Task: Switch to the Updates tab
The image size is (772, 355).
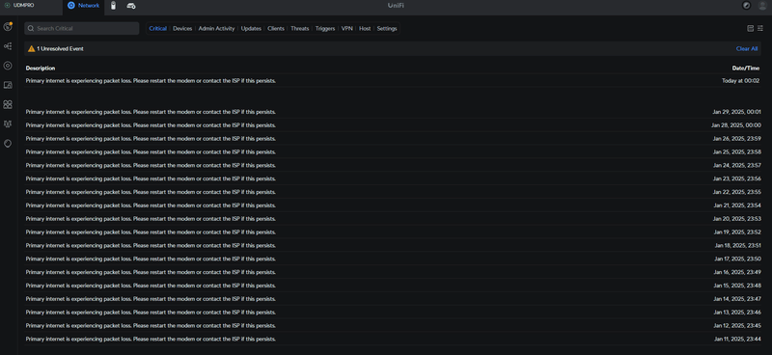Action: (251, 29)
